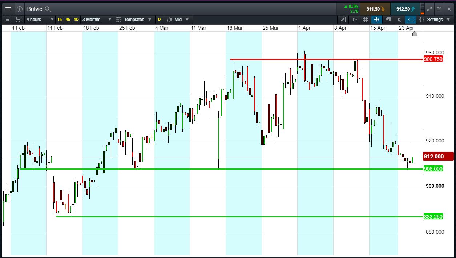Click the 15 Apr date label
The image size is (456, 258).
(378, 28)
